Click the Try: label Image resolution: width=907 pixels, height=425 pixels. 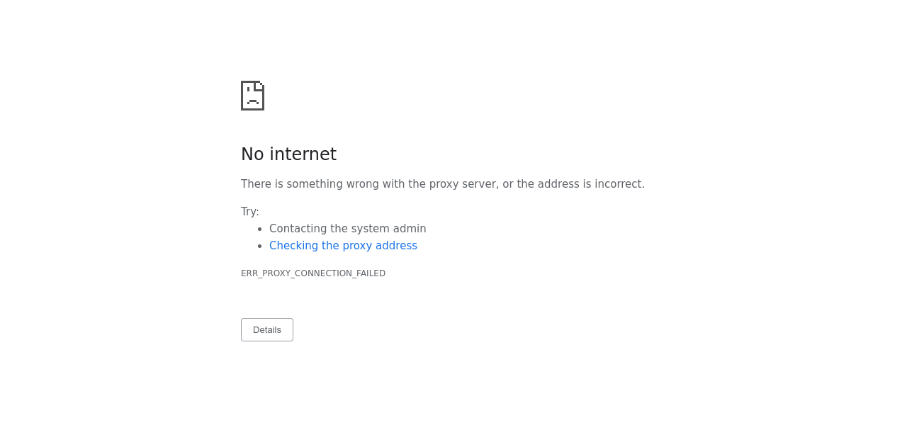[250, 212]
